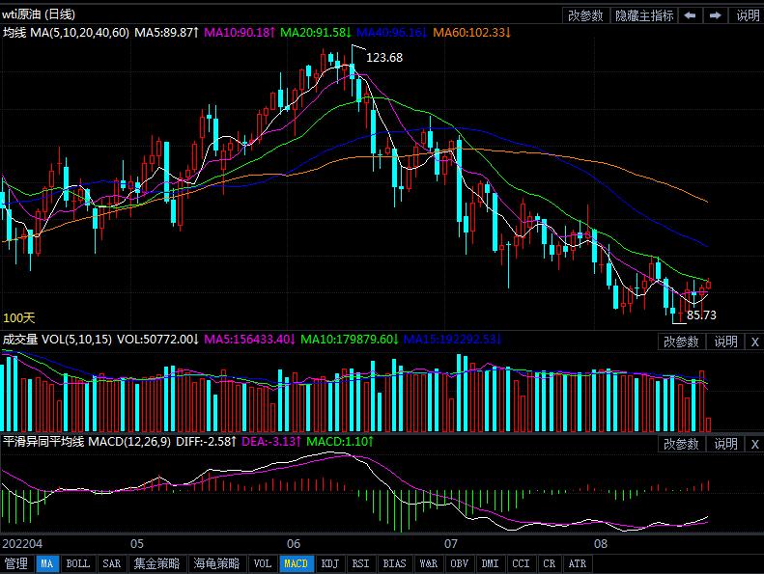
Task: Open 改参数 for the 成交量 volume panel
Action: click(682, 342)
